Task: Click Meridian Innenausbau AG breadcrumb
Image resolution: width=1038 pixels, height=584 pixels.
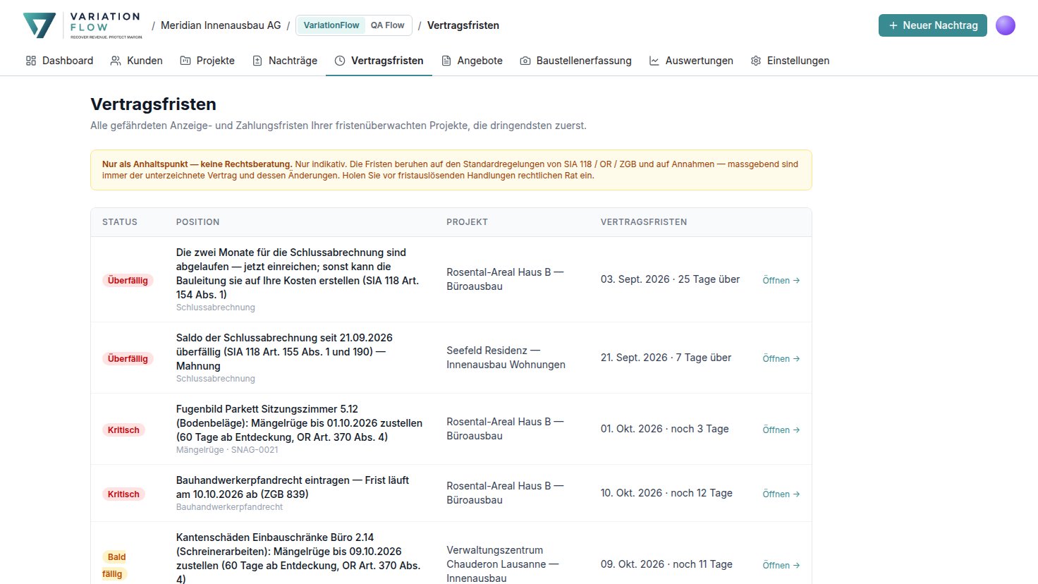Action: [221, 25]
